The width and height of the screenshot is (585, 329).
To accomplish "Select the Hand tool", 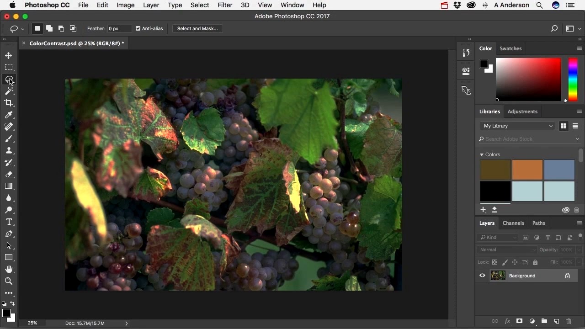I will click(x=9, y=269).
